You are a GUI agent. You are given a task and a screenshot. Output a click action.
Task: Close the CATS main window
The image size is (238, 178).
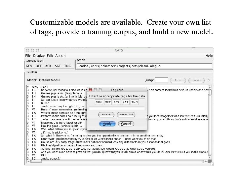pyautogui.click(x=27, y=50)
